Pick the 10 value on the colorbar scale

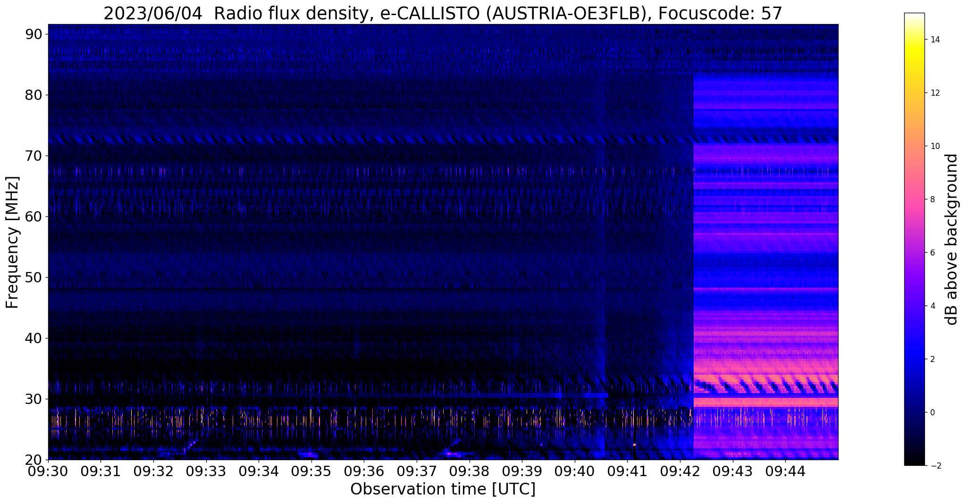[934, 146]
